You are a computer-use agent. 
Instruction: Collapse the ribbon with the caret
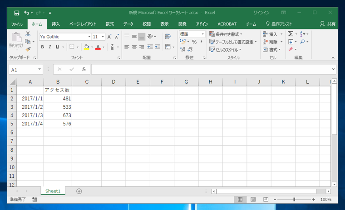[x=333, y=58]
